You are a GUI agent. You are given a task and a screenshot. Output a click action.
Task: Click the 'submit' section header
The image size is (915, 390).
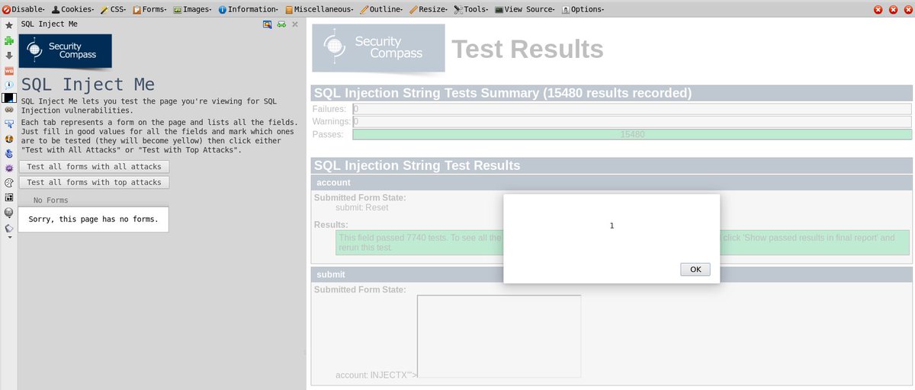612,274
